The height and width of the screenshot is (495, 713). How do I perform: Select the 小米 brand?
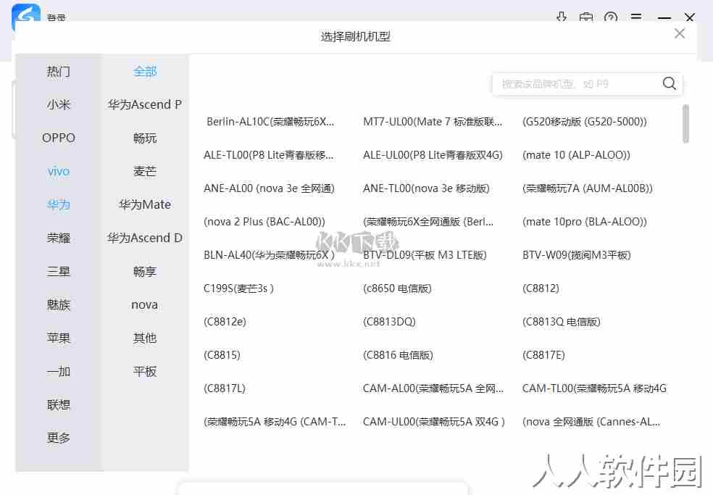[x=59, y=104]
